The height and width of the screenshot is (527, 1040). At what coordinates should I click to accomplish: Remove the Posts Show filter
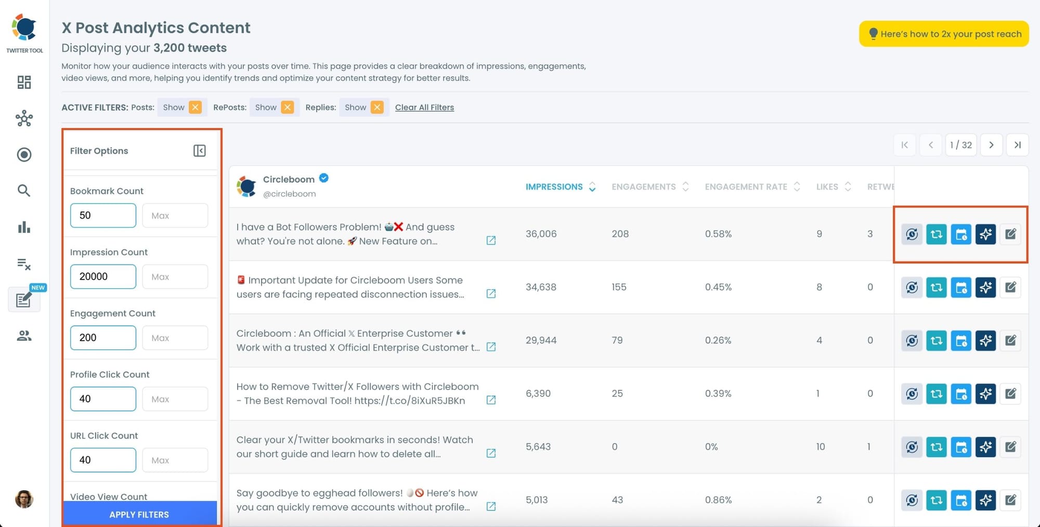pos(196,107)
